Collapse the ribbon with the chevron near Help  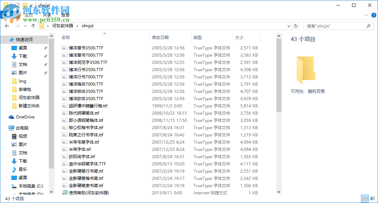pos(366,15)
